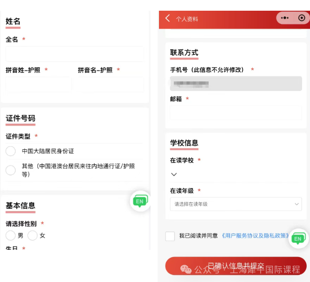Tap the 基本信息 section heading
The image size is (310, 282).
tap(21, 206)
